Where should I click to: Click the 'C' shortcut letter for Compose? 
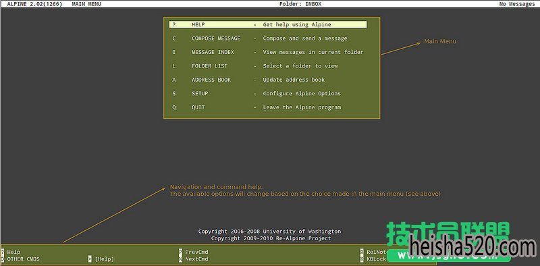pos(174,38)
